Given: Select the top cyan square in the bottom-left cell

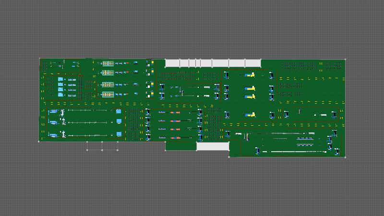Looking at the screenshot, I should (119, 111).
